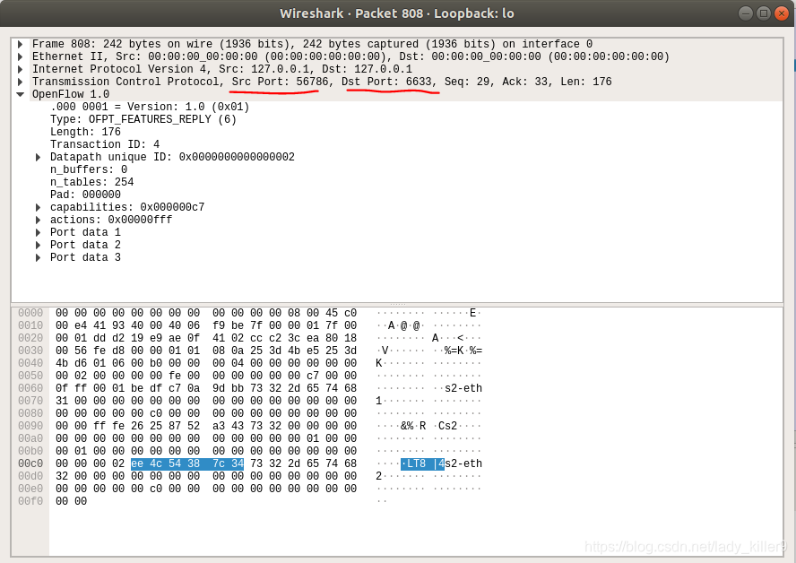796x563 pixels.
Task: Select the Pad: 000000 line
Action: click(85, 195)
